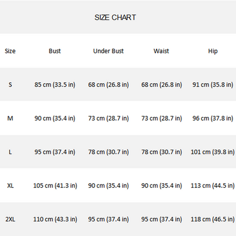Select the Hip column header
Image resolution: width=236 pixels, height=236 pixels.
tap(213, 51)
